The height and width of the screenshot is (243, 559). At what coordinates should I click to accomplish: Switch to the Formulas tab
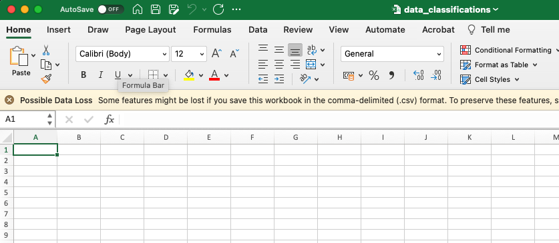[212, 30]
